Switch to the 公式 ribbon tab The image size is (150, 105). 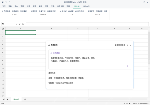28,6
